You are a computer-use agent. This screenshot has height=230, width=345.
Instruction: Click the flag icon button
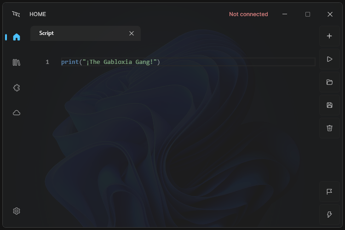329,192
